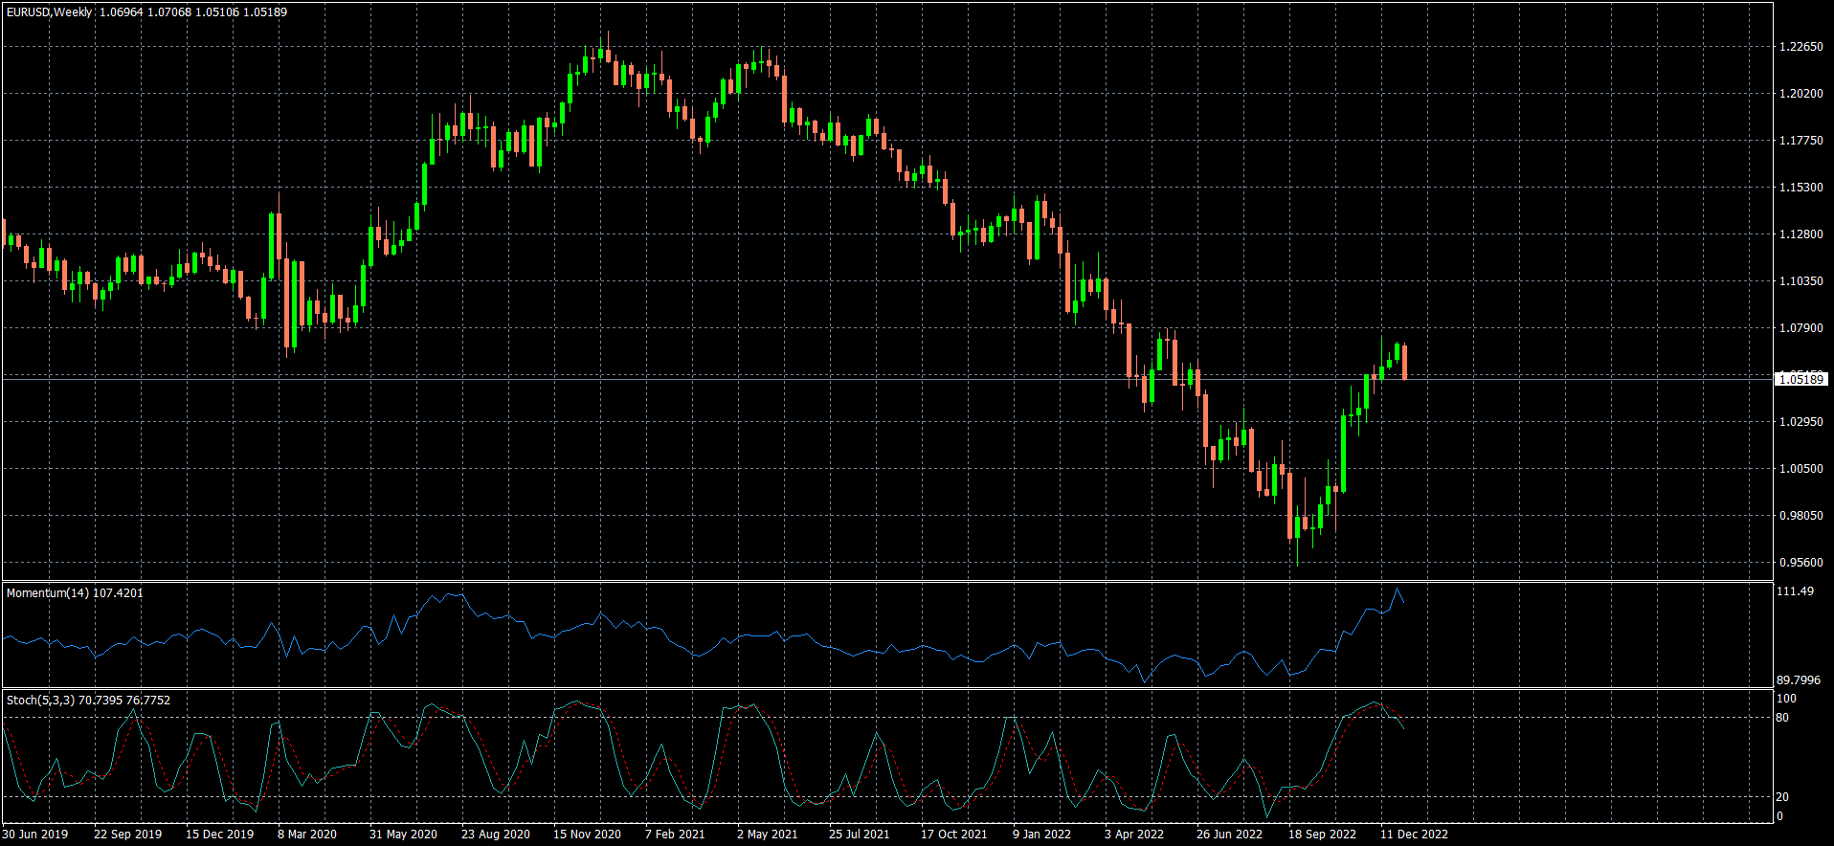The width and height of the screenshot is (1834, 846).
Task: Click the 17 Oct 2021 date label
Action: click(x=953, y=835)
